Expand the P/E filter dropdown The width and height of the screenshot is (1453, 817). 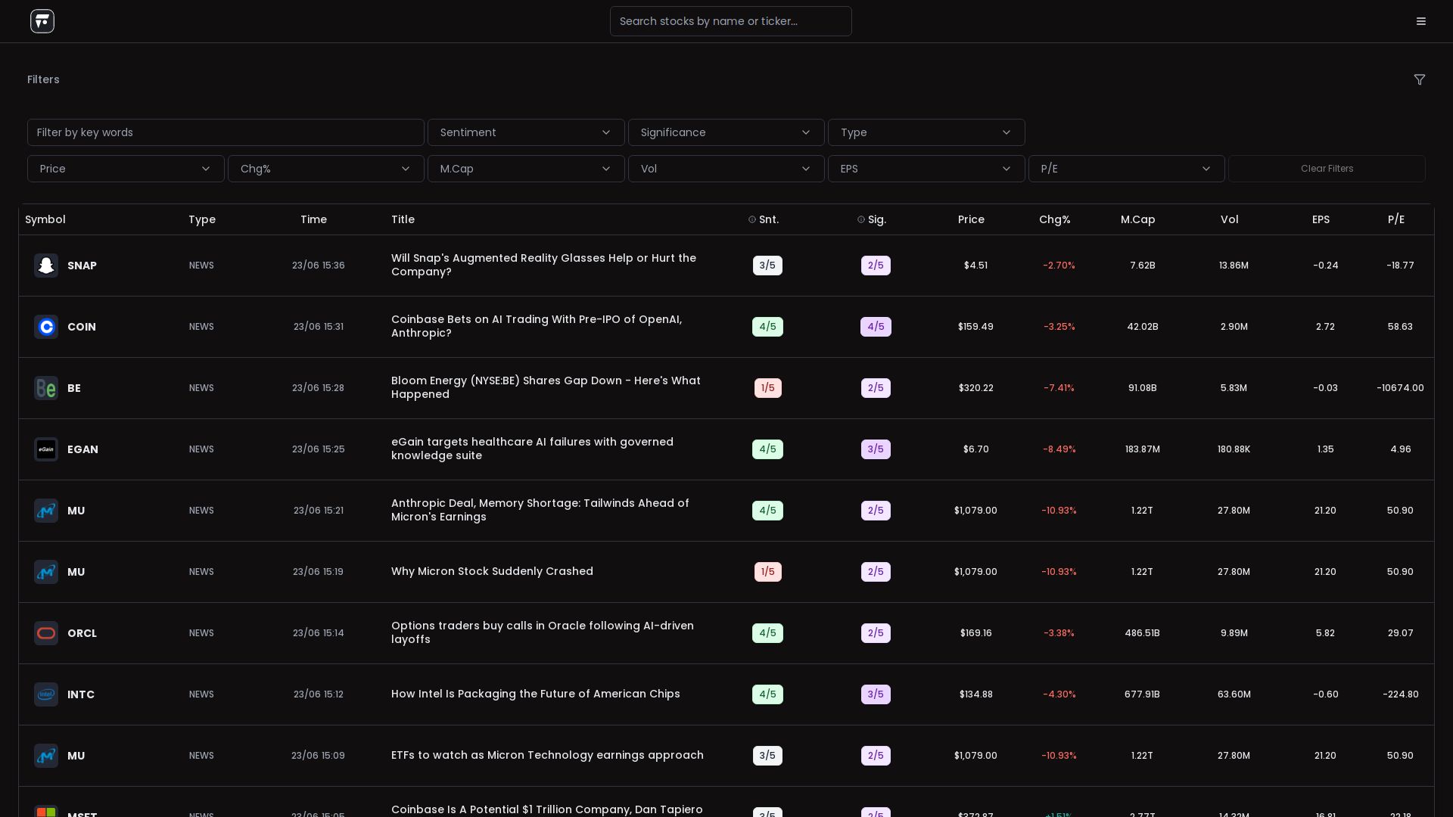[x=1127, y=169]
